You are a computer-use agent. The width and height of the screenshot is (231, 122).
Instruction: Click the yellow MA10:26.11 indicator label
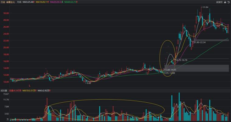pos(42,2)
